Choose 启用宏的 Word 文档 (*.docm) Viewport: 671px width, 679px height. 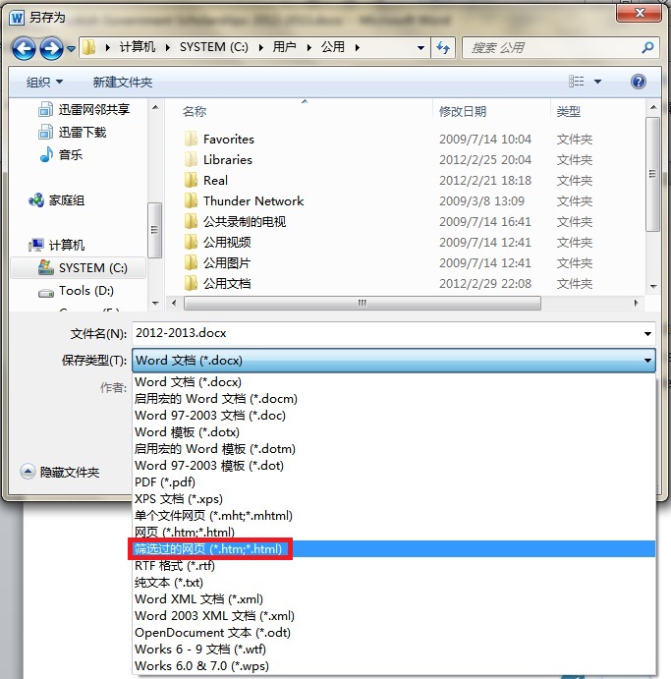point(394,398)
